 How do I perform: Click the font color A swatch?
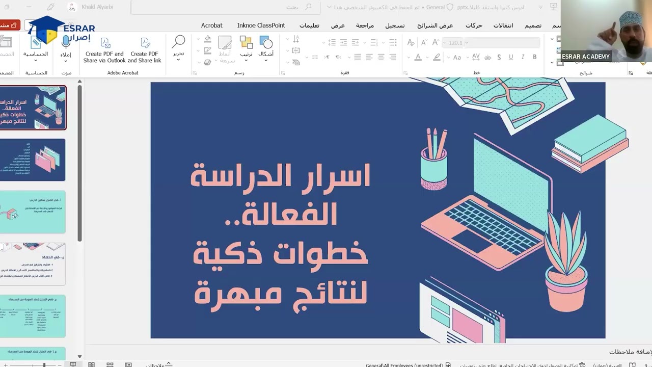point(418,57)
